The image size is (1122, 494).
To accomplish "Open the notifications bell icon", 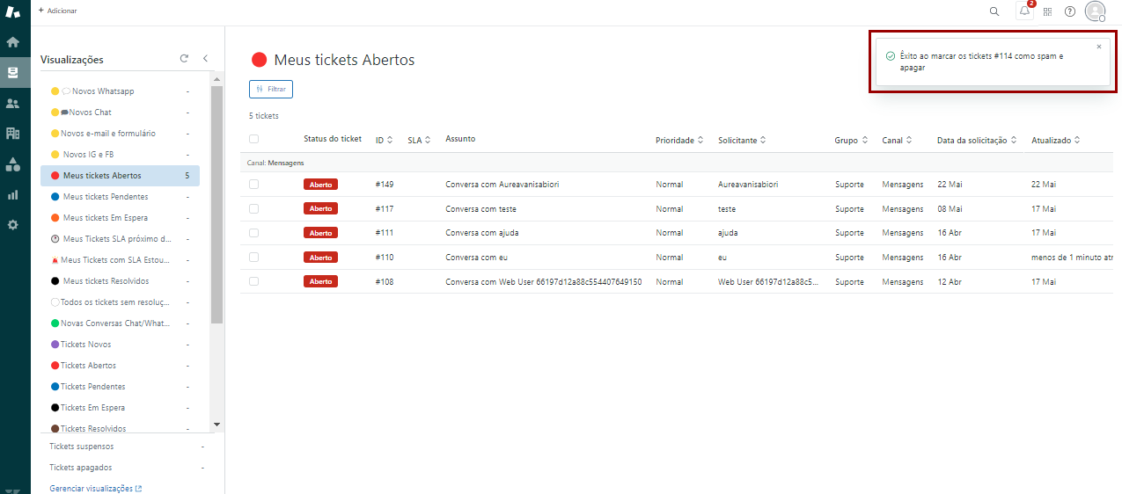I will pyautogui.click(x=1024, y=11).
